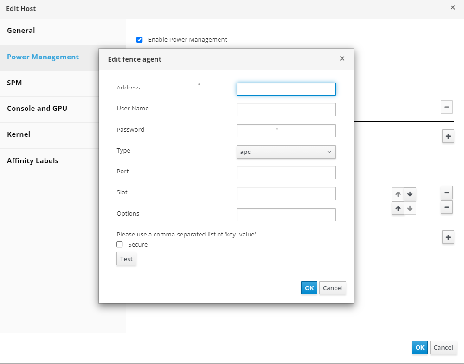
Task: Click the upper plus button to add an agent
Action: click(x=448, y=136)
